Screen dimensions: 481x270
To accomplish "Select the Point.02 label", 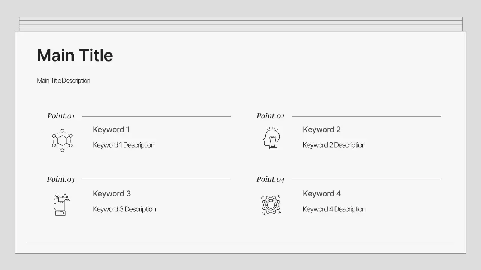I will [270, 116].
